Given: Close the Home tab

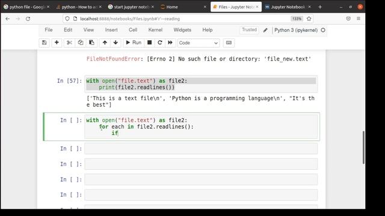Looking at the screenshot, I should click(205, 7).
